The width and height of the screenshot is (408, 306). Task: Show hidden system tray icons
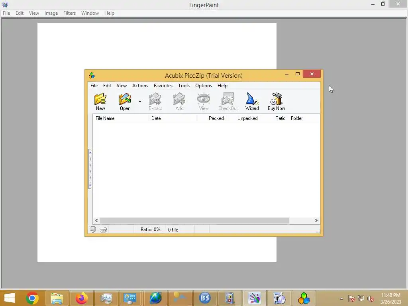(x=341, y=299)
